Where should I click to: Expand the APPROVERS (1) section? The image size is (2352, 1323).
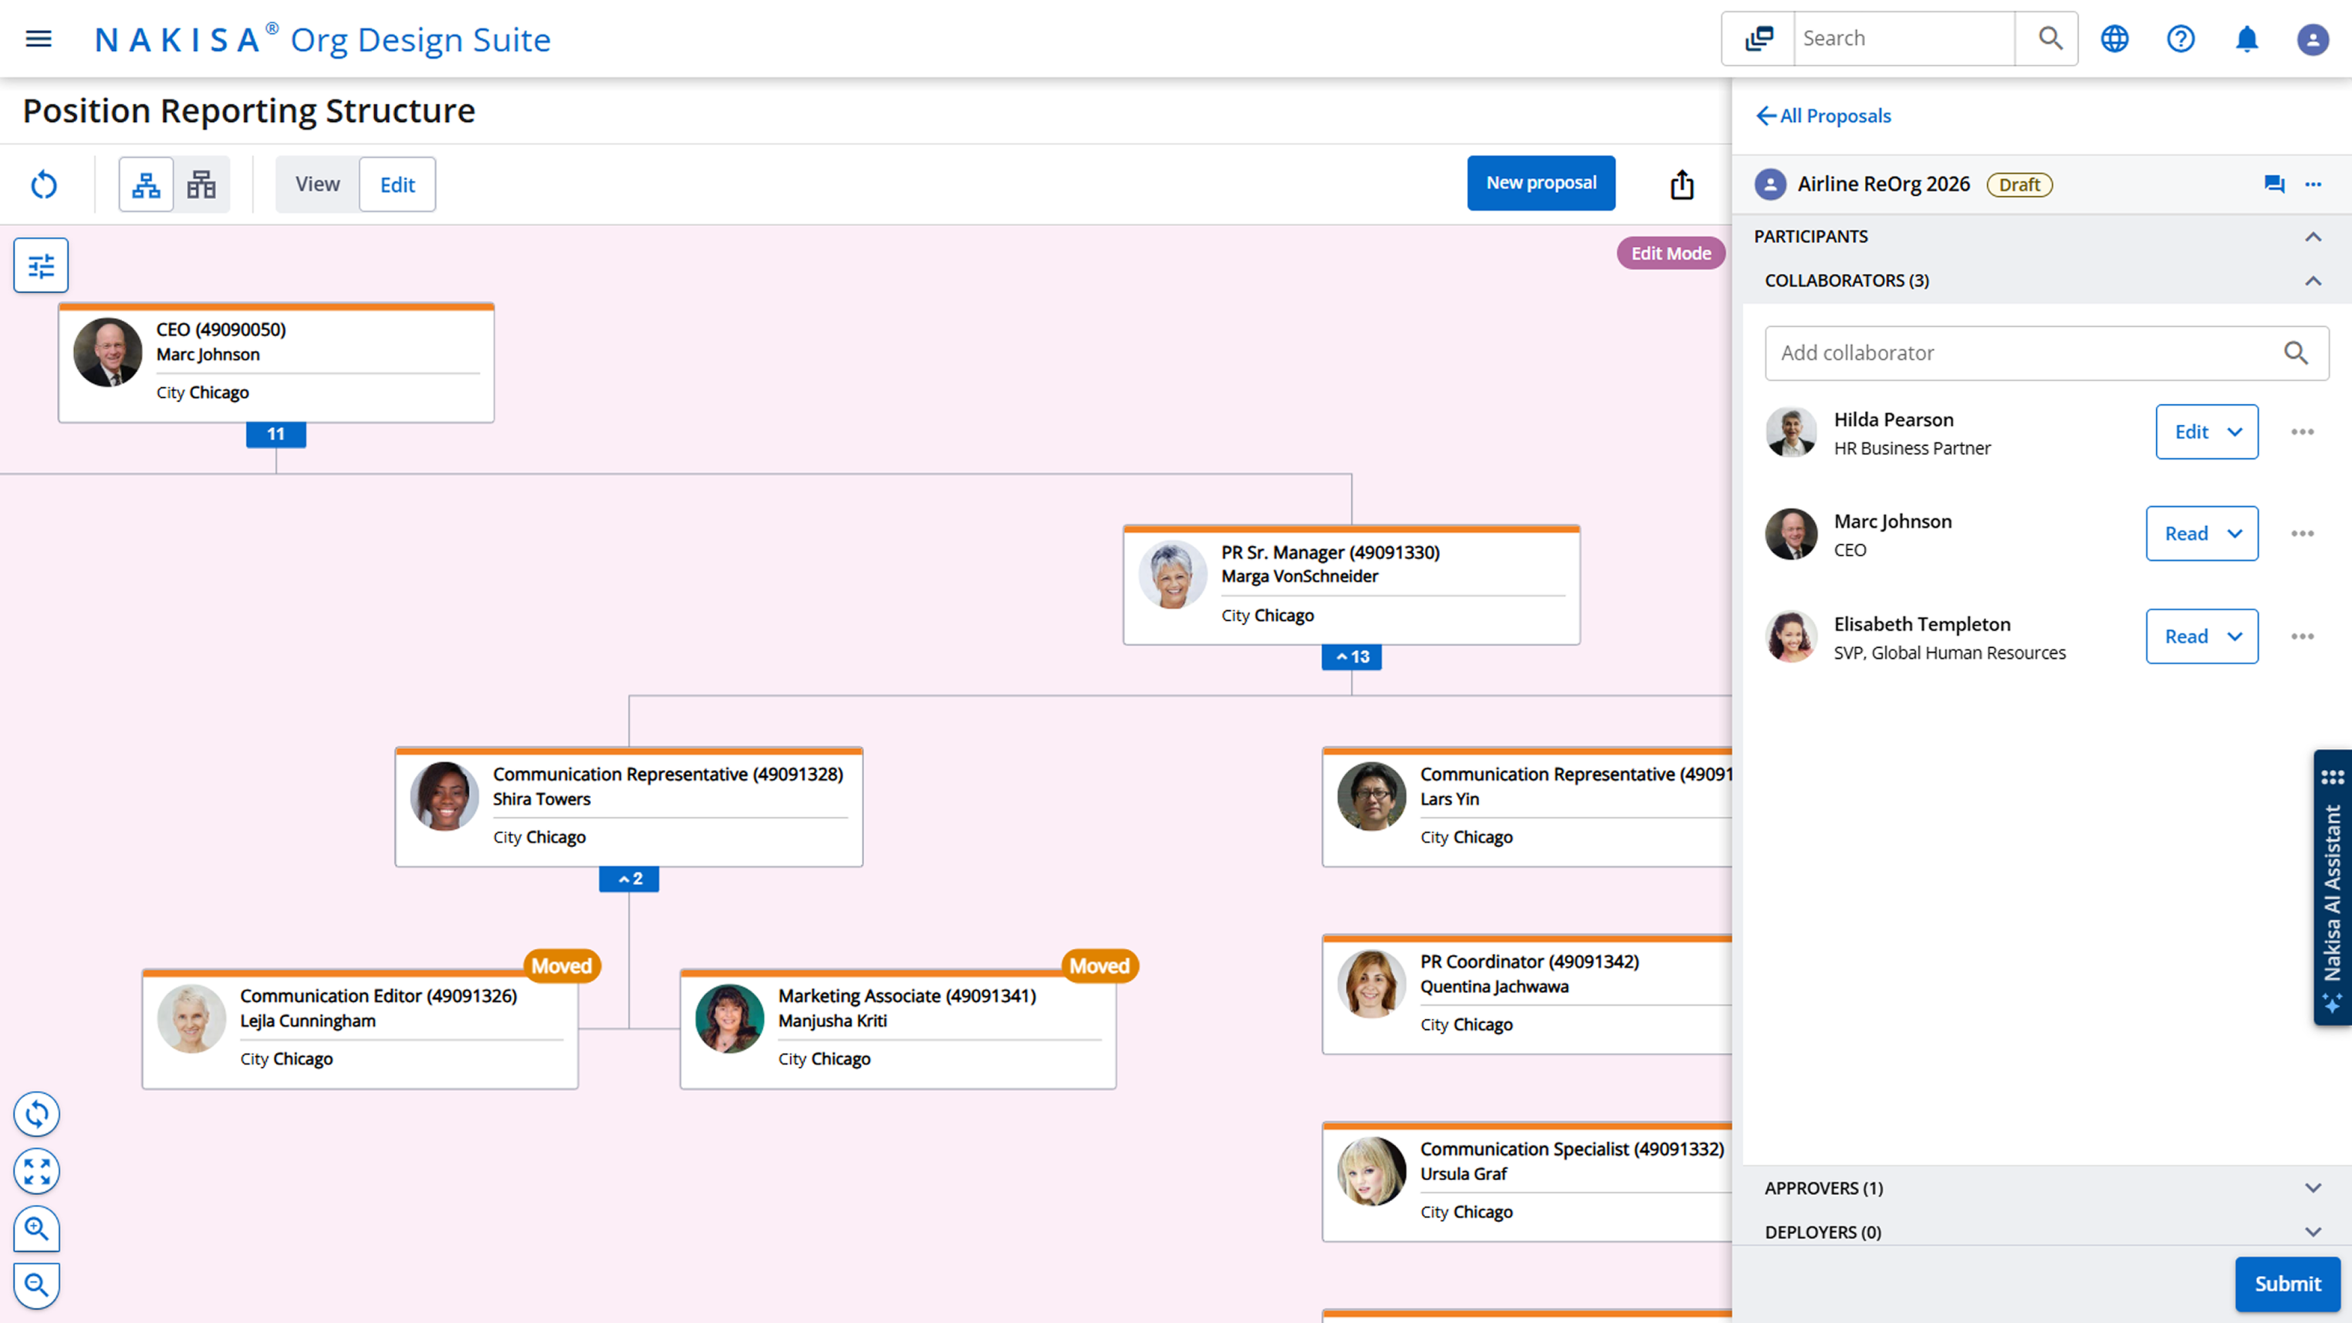coord(2312,1188)
